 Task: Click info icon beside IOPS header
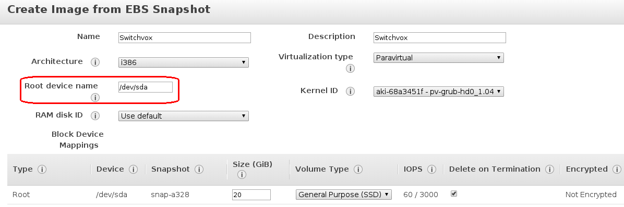pyautogui.click(x=431, y=170)
